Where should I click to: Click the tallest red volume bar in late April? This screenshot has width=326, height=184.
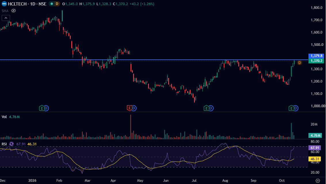131,127
